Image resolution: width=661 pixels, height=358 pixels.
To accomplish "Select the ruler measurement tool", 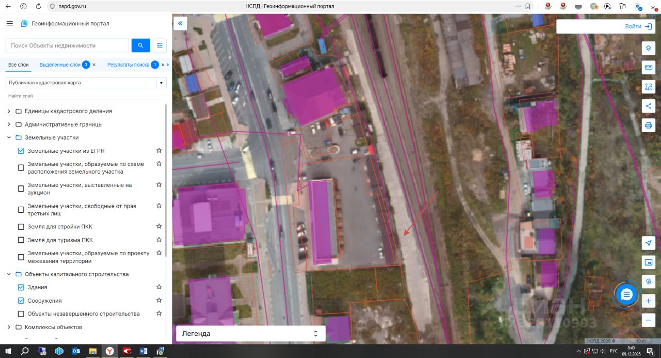I will 649,68.
